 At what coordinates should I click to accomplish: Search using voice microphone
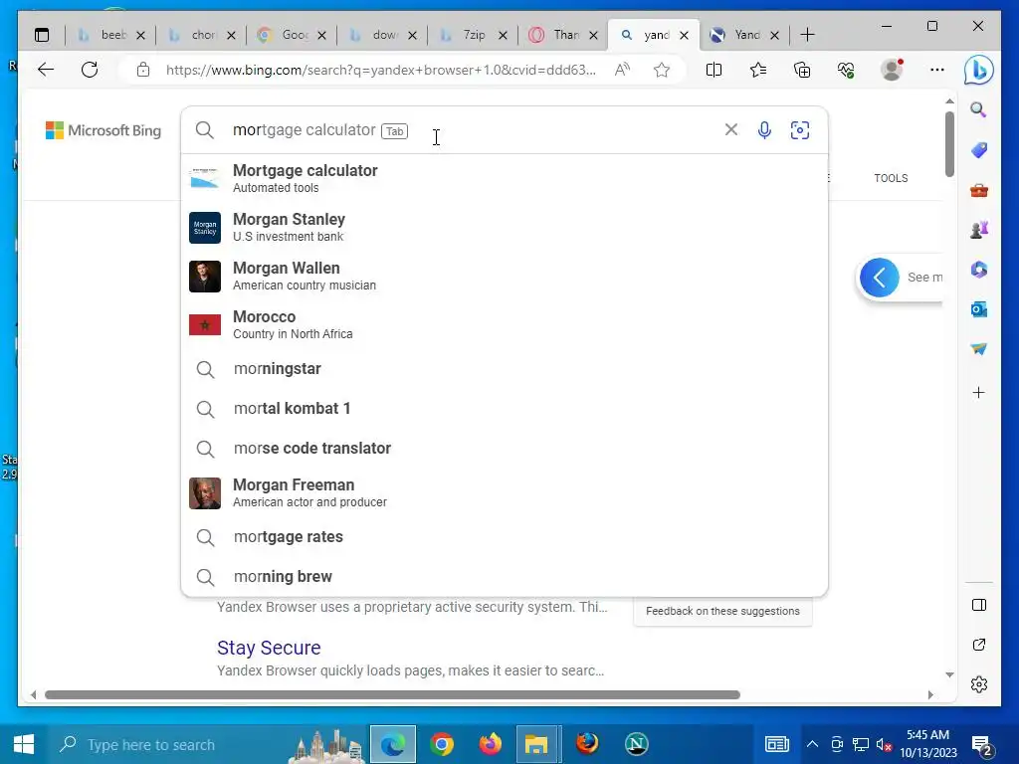pos(764,130)
